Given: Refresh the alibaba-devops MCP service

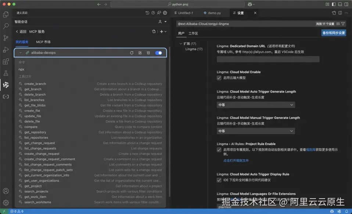Looking at the screenshot, I should [x=132, y=53].
